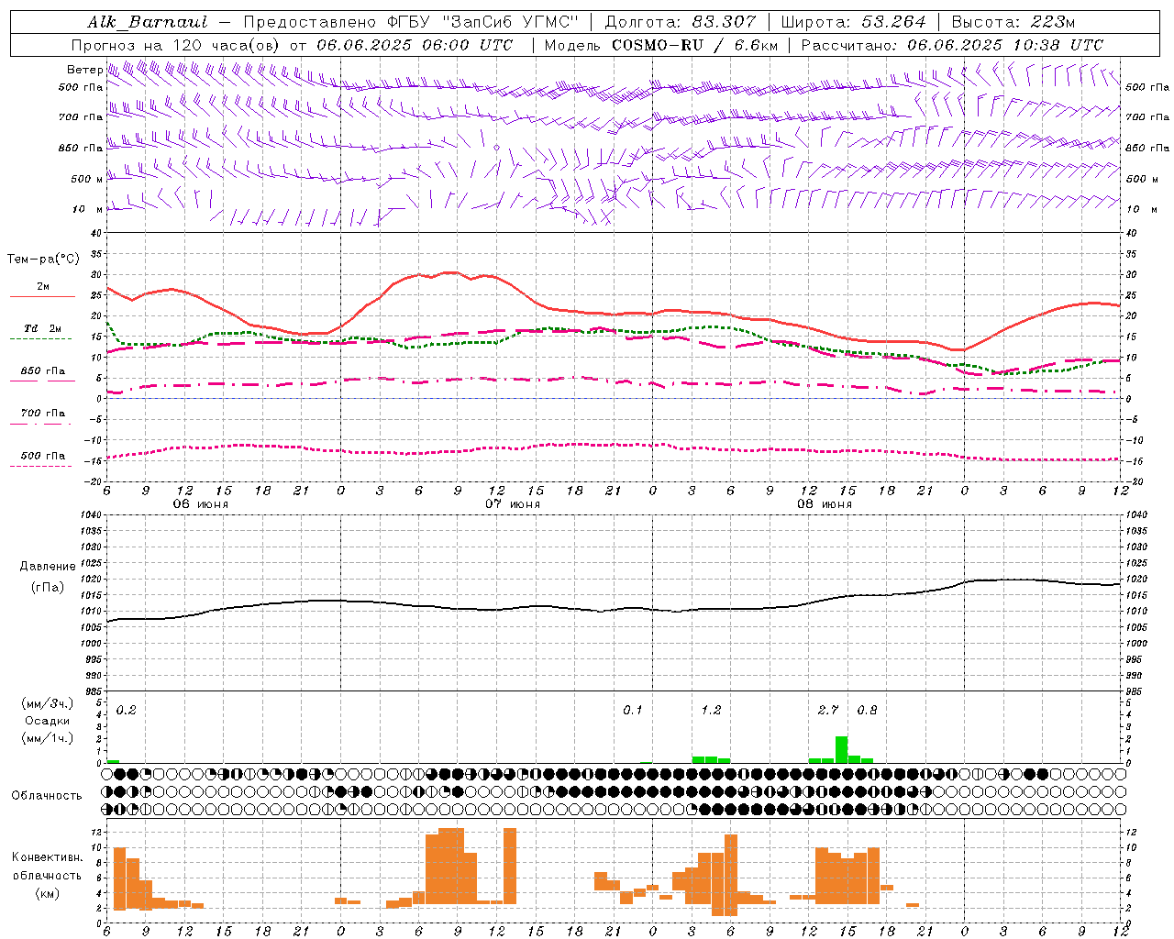The height and width of the screenshot is (939, 1174).
Task: Click the calculated time 10:38 UTC
Action: [x=1058, y=45]
